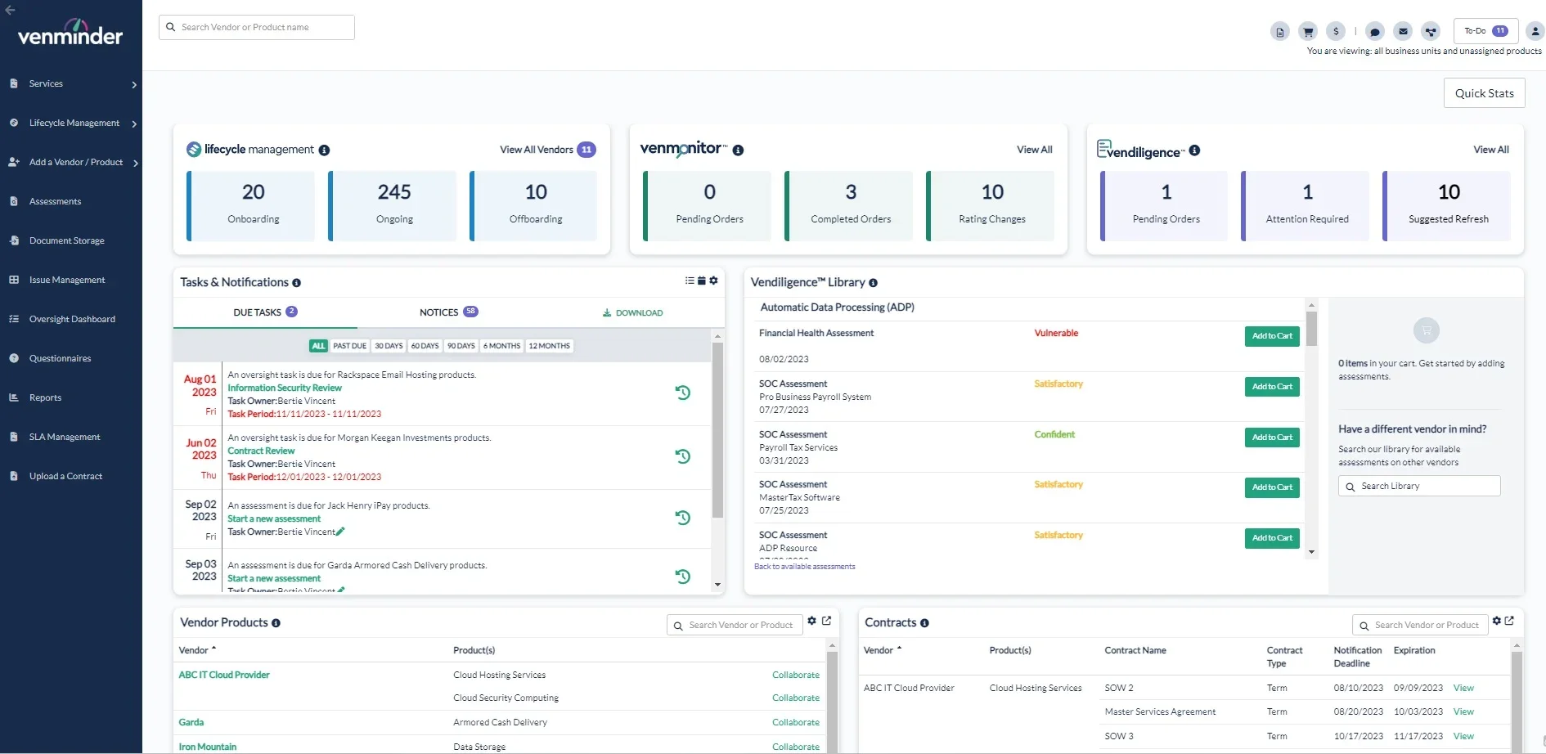Screen dimensions: 1546x754
Task: Click the Quick Stats button
Action: tap(1484, 92)
